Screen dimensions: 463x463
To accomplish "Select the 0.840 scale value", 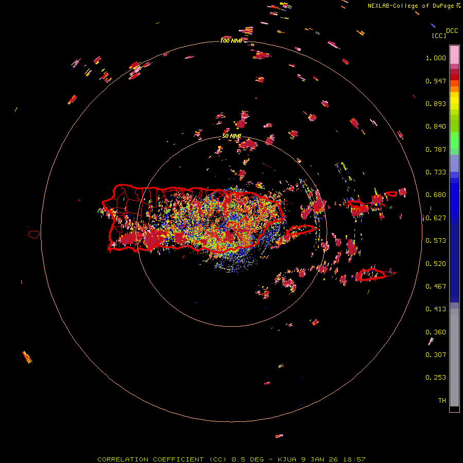I will tap(436, 127).
